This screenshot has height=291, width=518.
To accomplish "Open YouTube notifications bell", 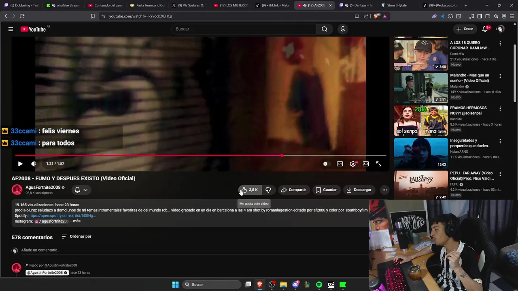I will pos(485,29).
